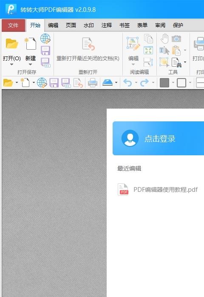Click the redo arrow icon
The image size is (204, 297).
point(144,83)
